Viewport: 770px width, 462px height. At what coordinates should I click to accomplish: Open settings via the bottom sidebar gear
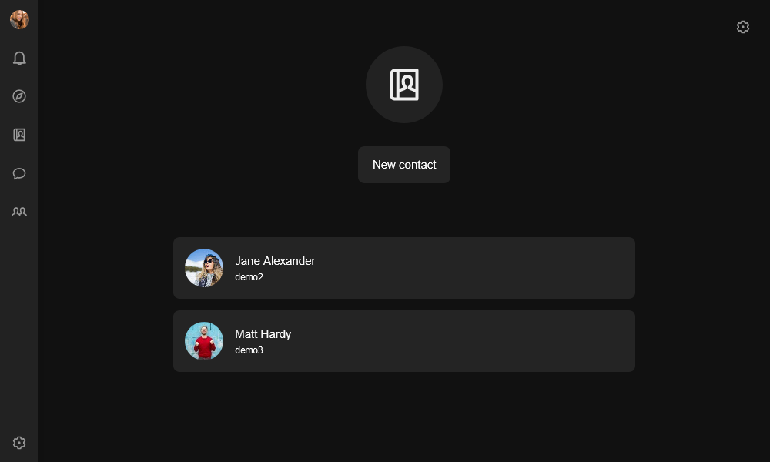tap(19, 443)
